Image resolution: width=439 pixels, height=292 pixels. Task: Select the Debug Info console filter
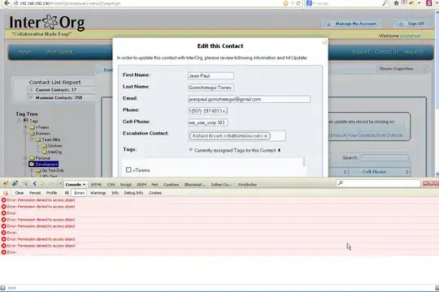pyautogui.click(x=133, y=193)
